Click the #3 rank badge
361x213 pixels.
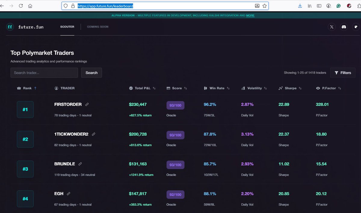[25, 169]
